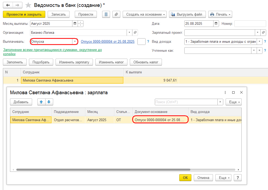The image size is (268, 190).
Task: Open document movements report icon next to Провести
Action: [x=106, y=15]
